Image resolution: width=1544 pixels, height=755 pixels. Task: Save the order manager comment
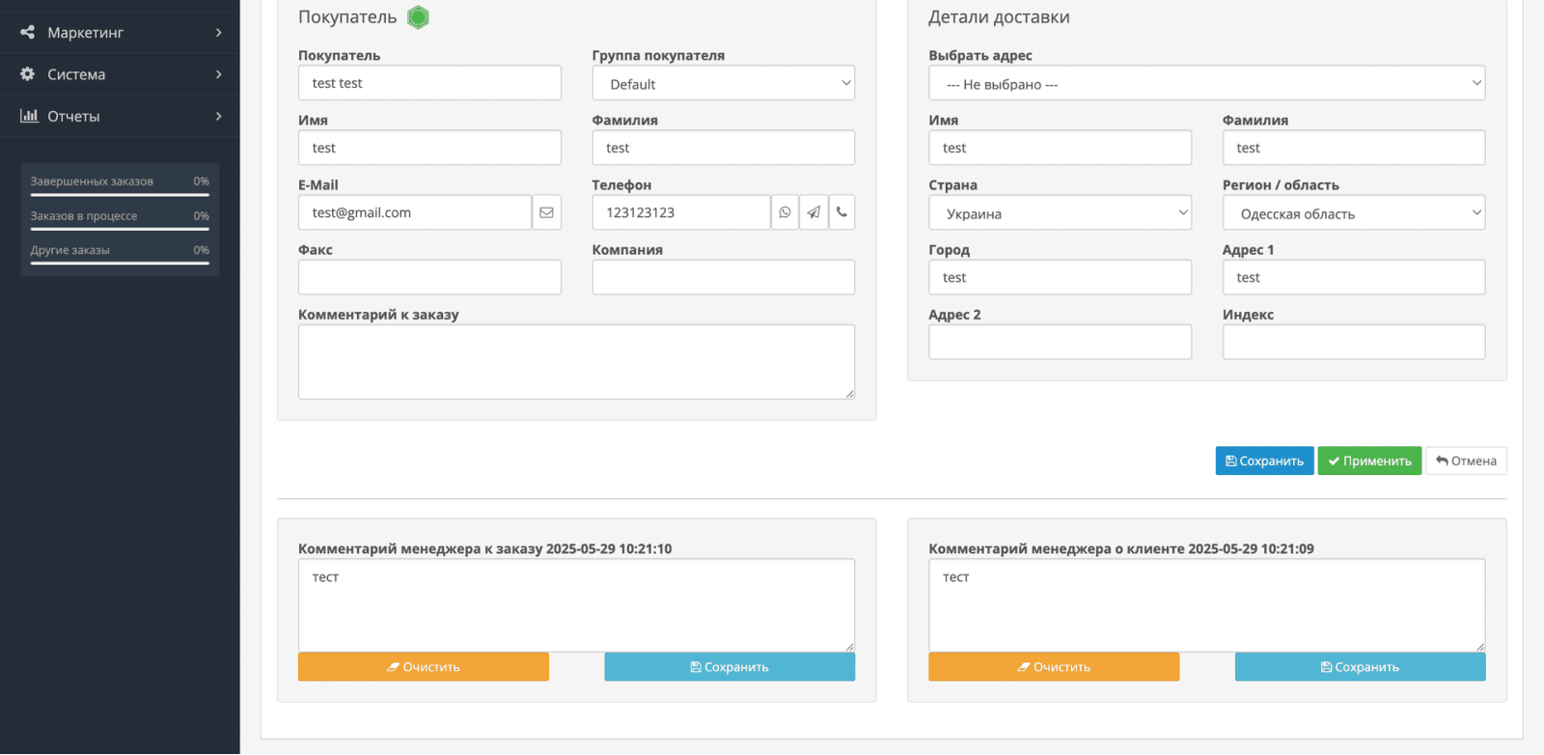[730, 667]
